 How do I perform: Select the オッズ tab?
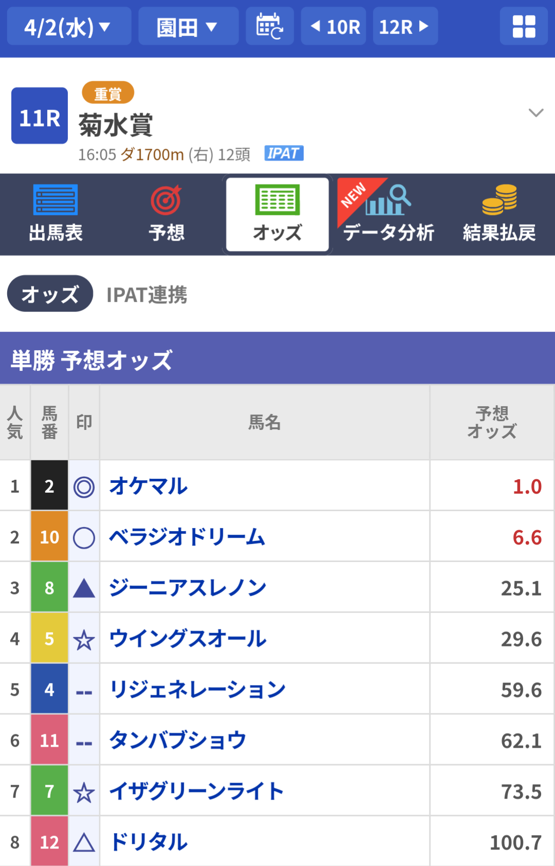point(277,214)
